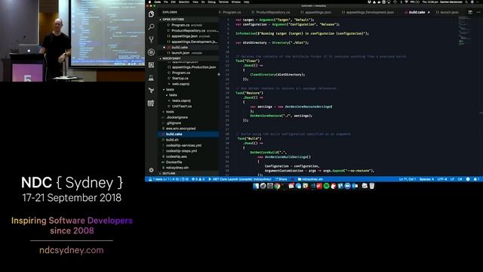Click errors and warnings count in status bar
The width and height of the screenshot is (483, 272).
click(x=198, y=179)
